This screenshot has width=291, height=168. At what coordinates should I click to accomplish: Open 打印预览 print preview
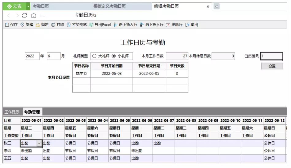pos(76,25)
